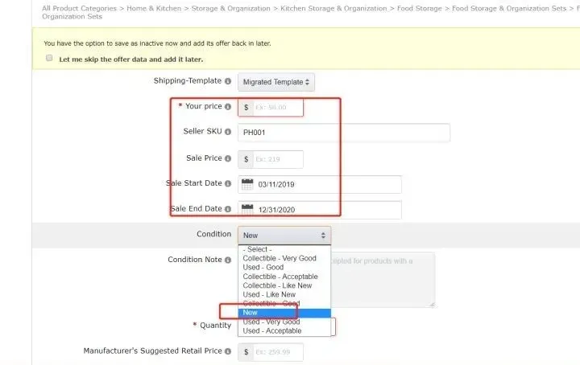Open 'Home & Kitchen' breadcrumb link
Screen dimensions: 580x365
click(x=154, y=8)
